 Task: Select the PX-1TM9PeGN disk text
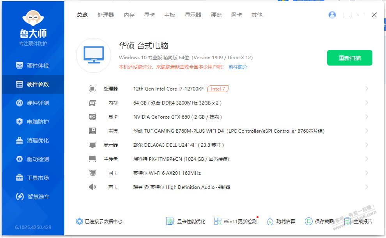181,159
